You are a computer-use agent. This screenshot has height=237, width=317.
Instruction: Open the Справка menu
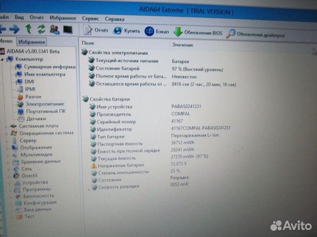[x=114, y=19]
